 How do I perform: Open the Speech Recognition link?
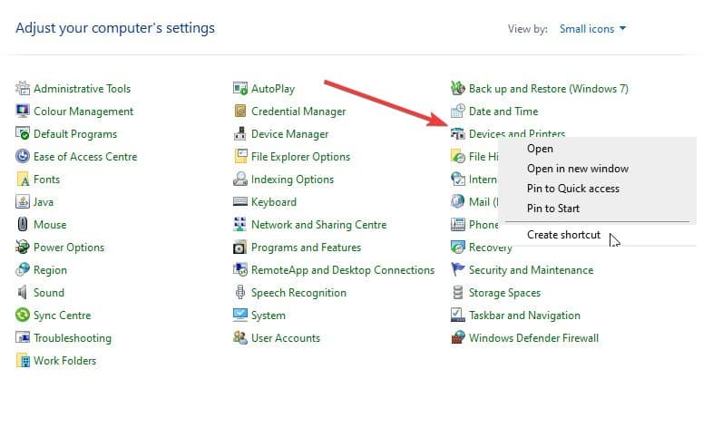[x=298, y=292]
